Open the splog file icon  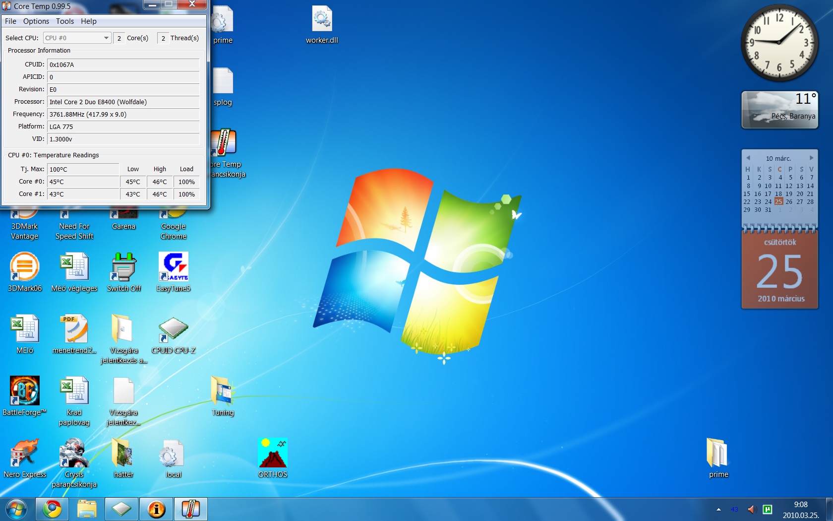coord(223,87)
